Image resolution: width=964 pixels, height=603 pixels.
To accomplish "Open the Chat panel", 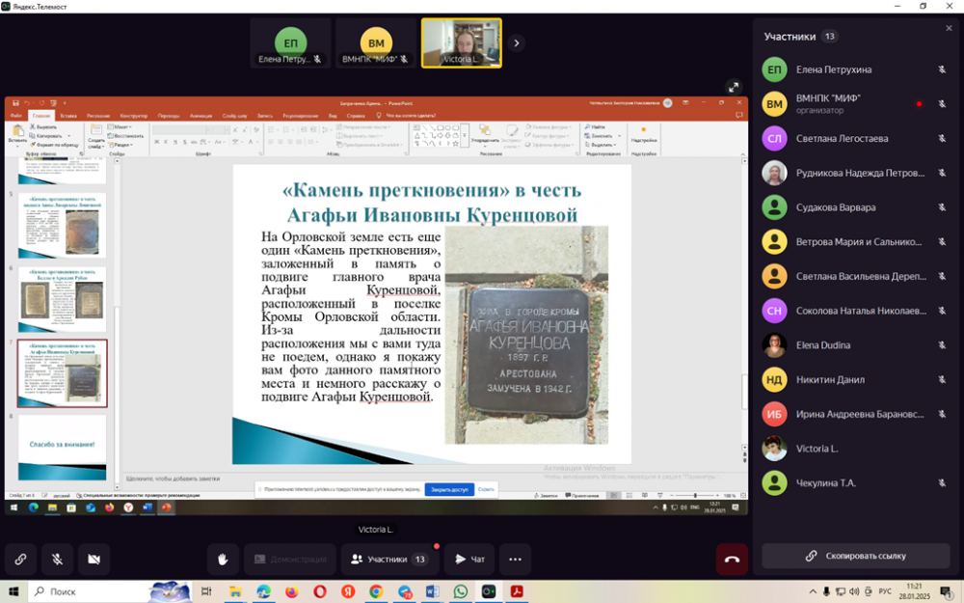I will tap(469, 560).
